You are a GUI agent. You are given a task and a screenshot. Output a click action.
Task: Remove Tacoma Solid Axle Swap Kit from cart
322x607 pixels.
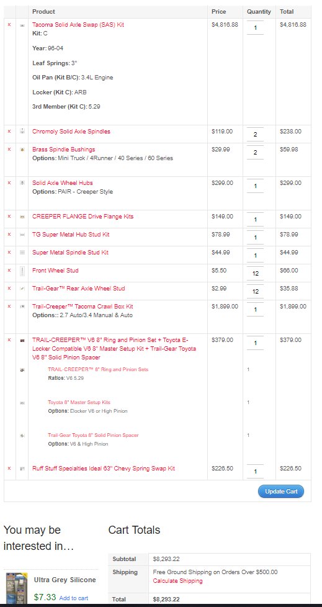[9, 25]
